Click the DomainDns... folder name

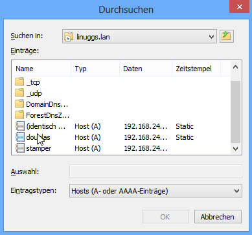click(x=47, y=104)
